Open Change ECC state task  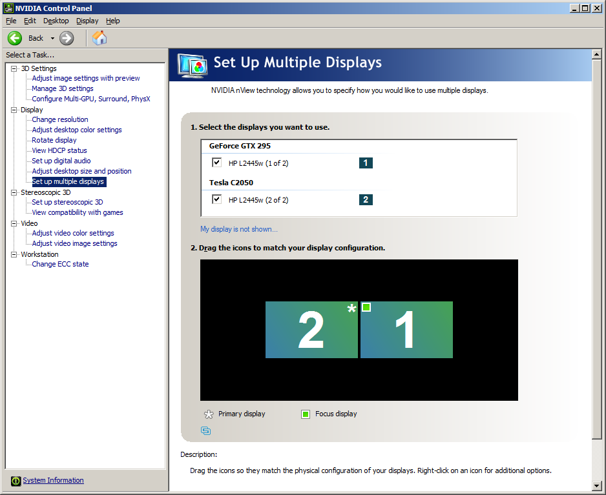60,264
